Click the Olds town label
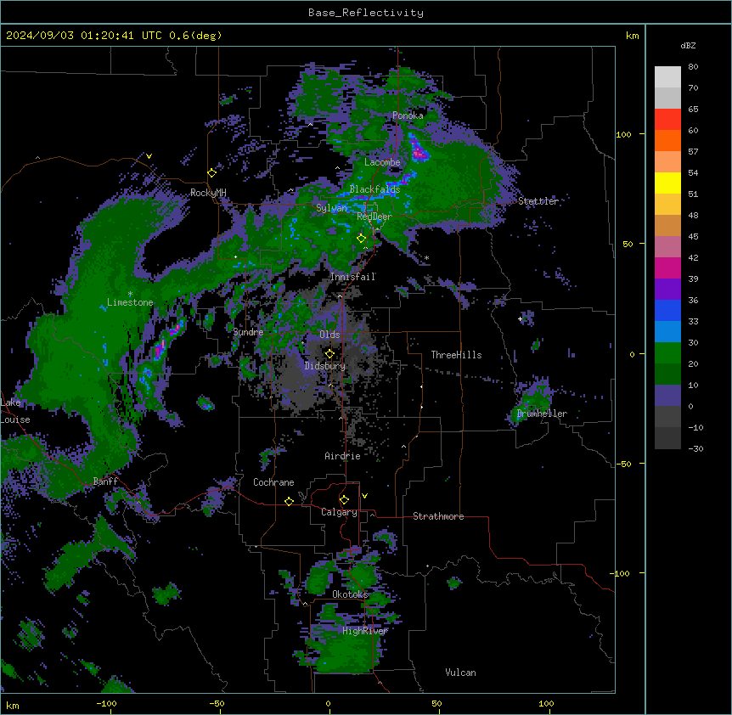Screen dimensions: 732x715 (x=329, y=335)
